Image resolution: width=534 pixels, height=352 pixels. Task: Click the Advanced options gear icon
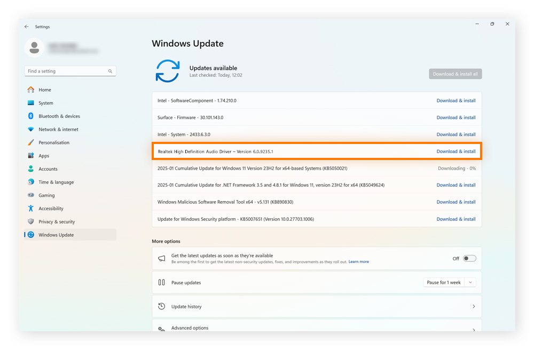click(x=162, y=329)
